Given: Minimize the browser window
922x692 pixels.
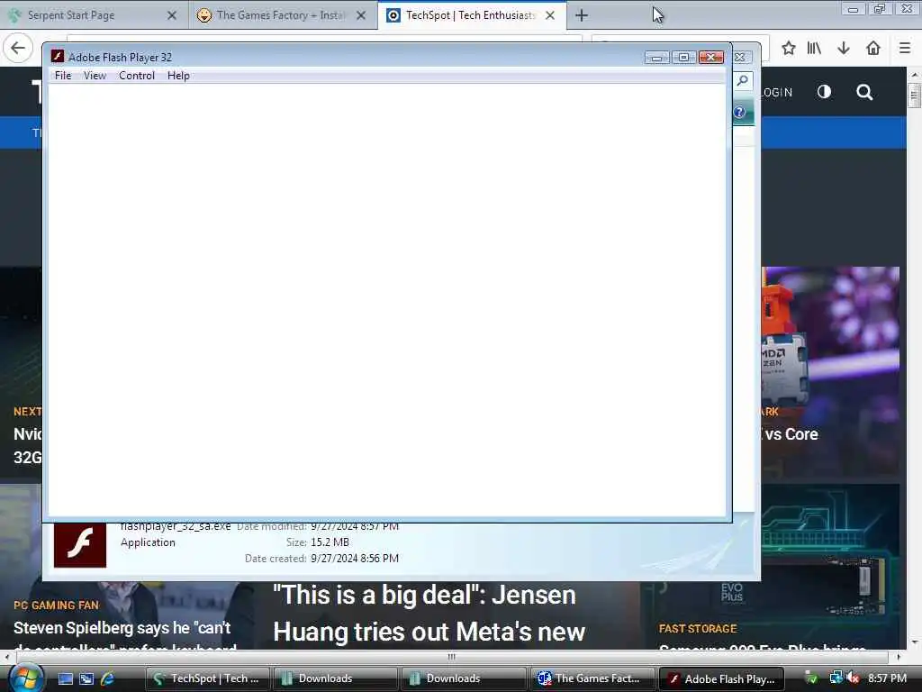Looking at the screenshot, I should (854, 9).
